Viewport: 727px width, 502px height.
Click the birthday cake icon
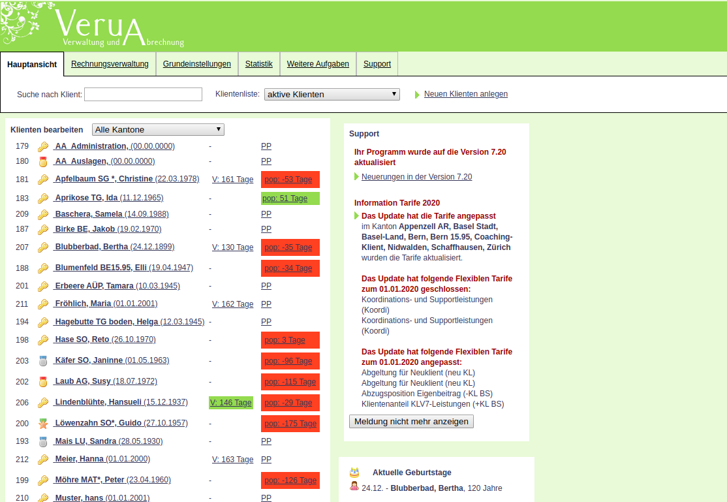[x=354, y=472]
